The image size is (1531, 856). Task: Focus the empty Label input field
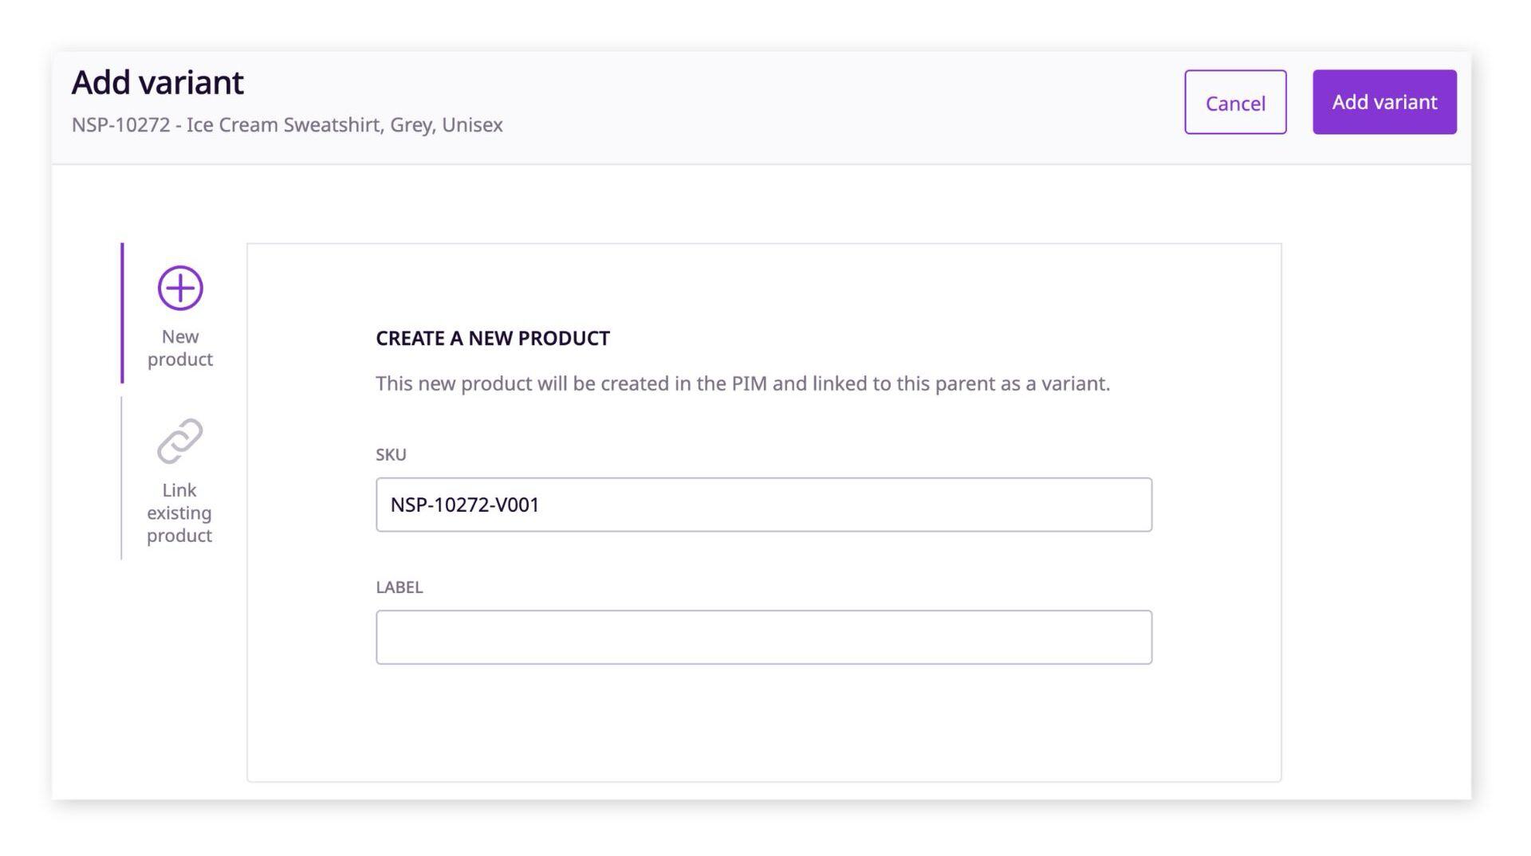pos(764,637)
